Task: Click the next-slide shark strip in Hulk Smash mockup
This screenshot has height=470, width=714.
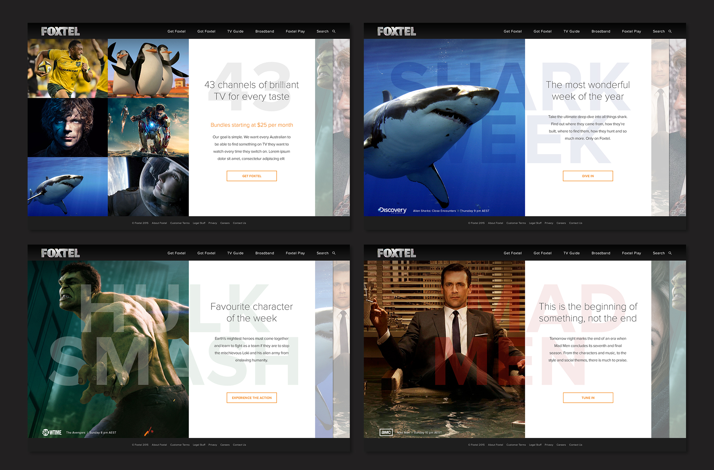Action: point(324,349)
